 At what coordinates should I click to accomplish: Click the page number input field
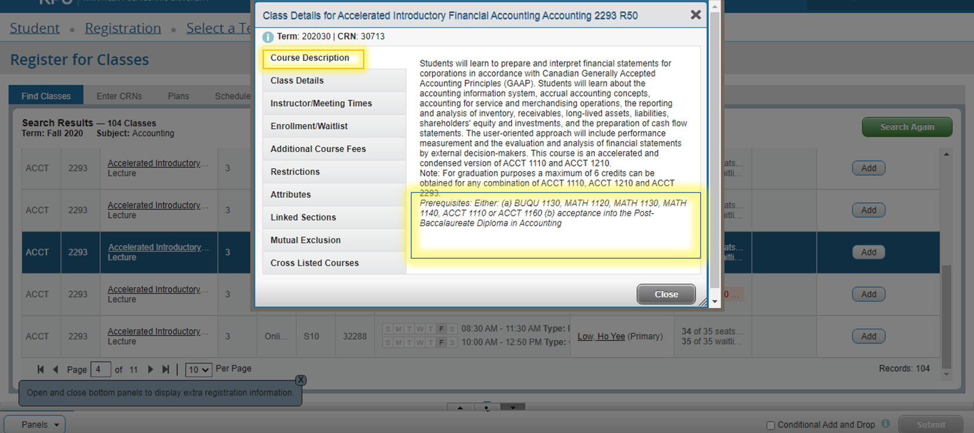[100, 370]
